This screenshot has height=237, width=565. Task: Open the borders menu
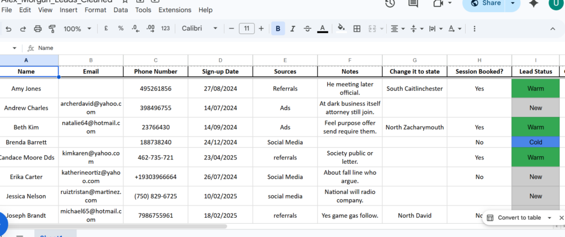(x=357, y=29)
